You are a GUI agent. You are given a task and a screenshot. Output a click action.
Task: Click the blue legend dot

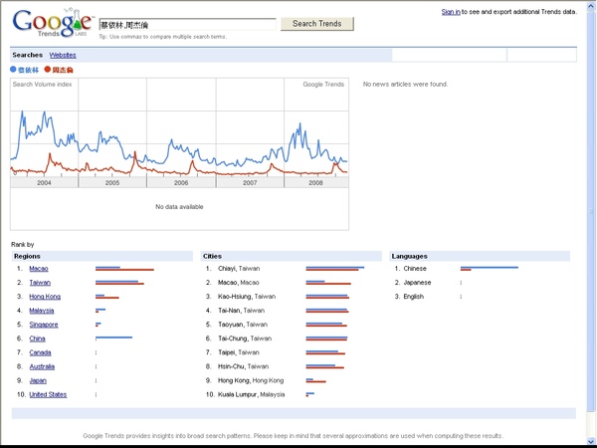(x=13, y=70)
